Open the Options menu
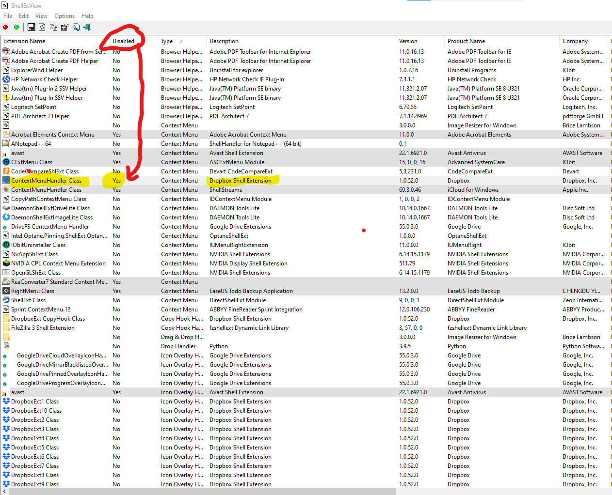The image size is (612, 495). [64, 16]
